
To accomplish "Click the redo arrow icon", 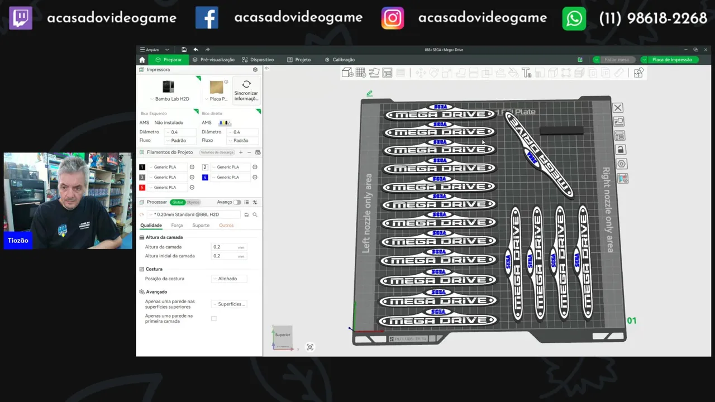I will click(207, 50).
